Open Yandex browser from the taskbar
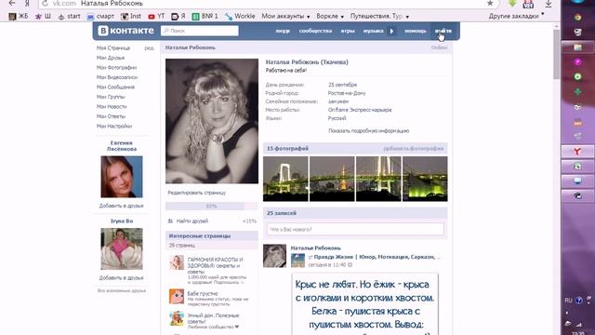The height and width of the screenshot is (335, 595). (x=577, y=152)
